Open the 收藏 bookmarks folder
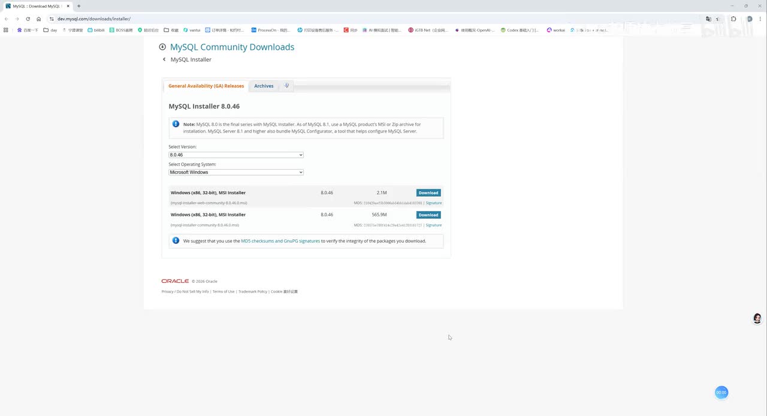767x416 pixels. tap(171, 30)
